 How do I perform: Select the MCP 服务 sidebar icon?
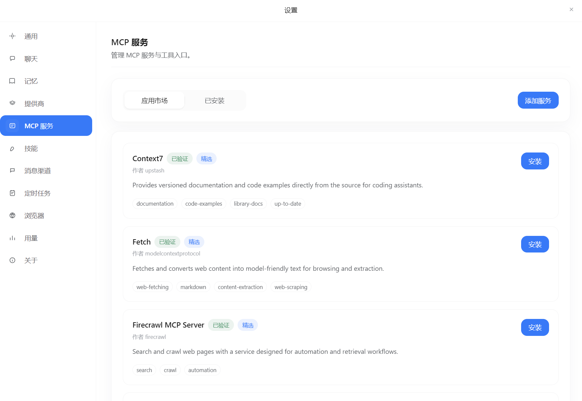tap(12, 126)
